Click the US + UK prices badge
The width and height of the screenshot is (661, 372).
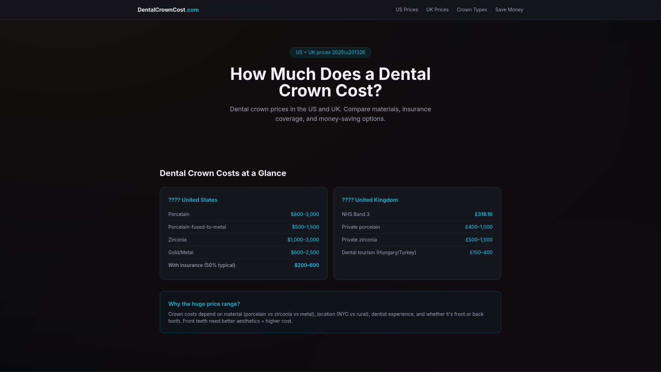pyautogui.click(x=330, y=52)
